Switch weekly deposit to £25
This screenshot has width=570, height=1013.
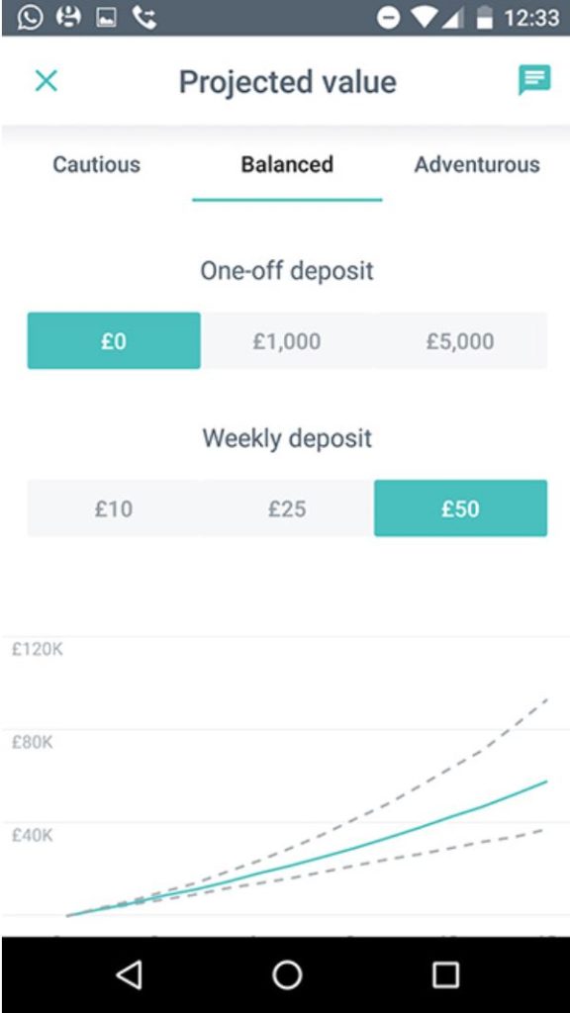pyautogui.click(x=287, y=508)
